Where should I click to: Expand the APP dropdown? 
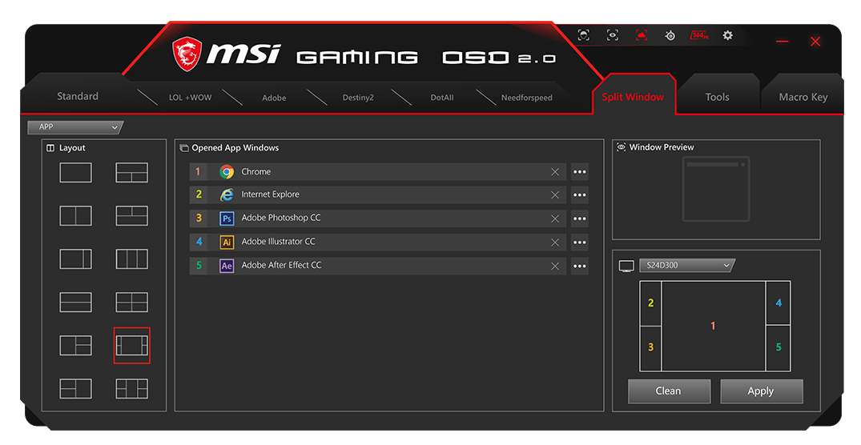[74, 127]
